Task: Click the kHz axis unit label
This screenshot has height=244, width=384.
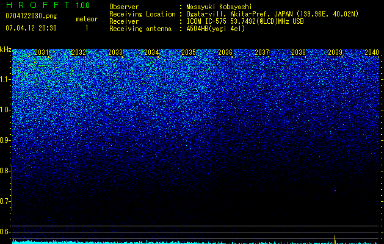Action: tap(5, 49)
